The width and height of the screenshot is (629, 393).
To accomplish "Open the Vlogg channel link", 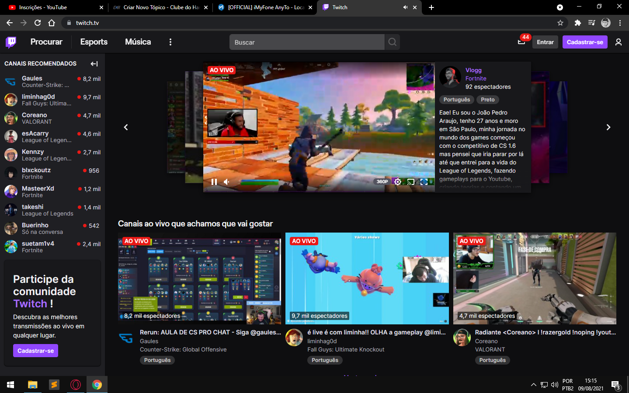I will [x=473, y=70].
